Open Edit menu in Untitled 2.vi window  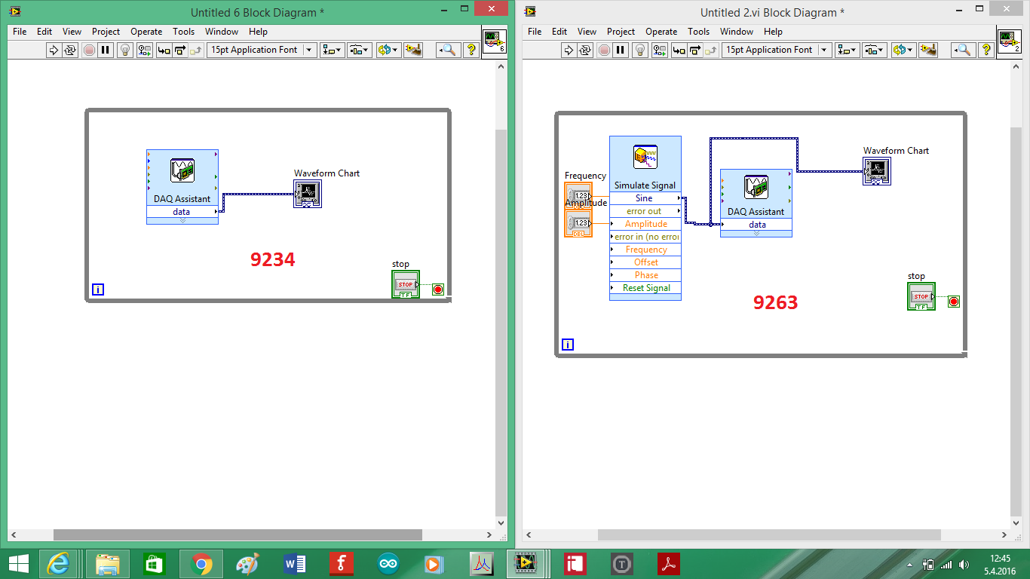coord(559,32)
